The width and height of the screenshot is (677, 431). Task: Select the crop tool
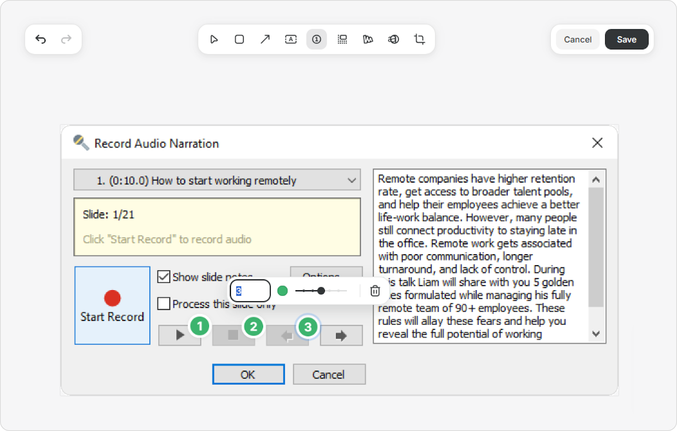click(419, 39)
